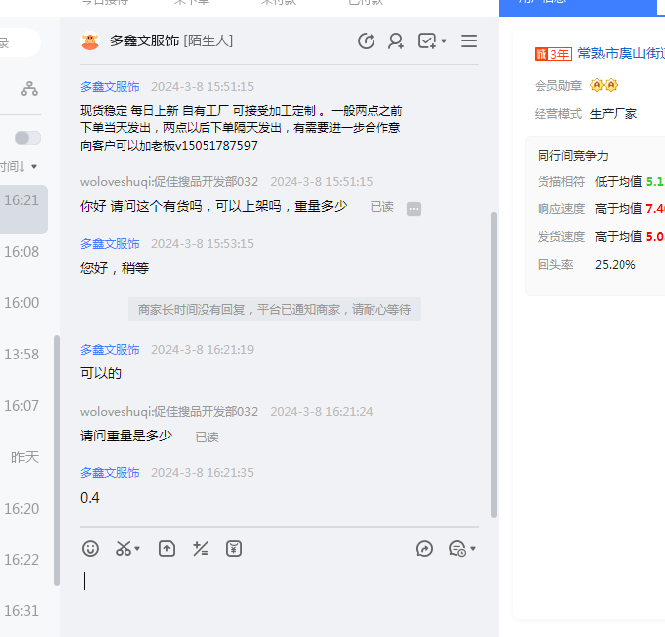Image resolution: width=665 pixels, height=637 pixels.
Task: Click the add contact icon
Action: 396,41
